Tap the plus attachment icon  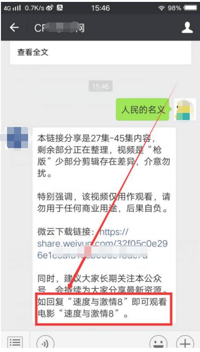click(x=185, y=344)
